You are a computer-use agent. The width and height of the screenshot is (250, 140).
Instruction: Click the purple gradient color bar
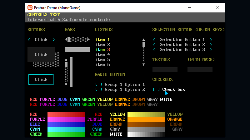click(66, 119)
